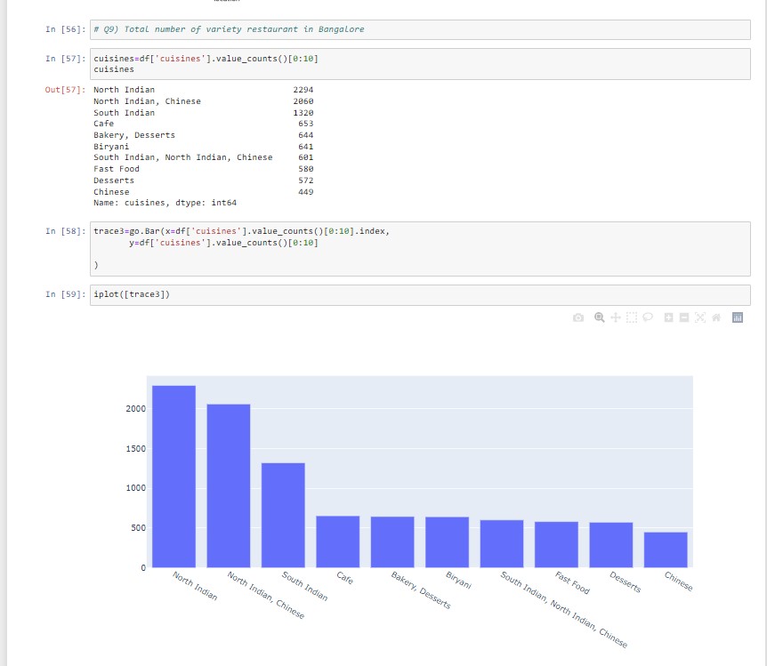Click the value 2060 in output
Screen dimensions: 767x666
(303, 101)
